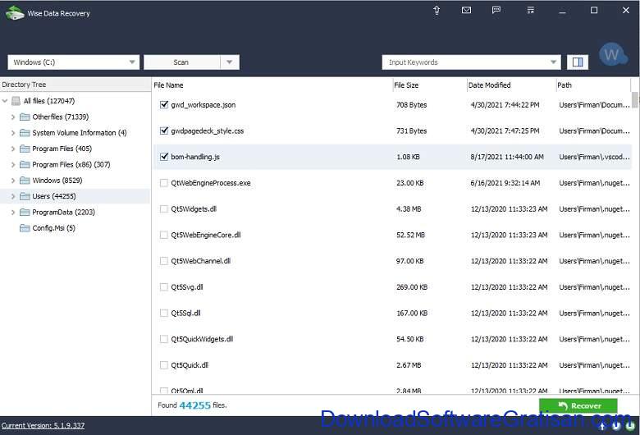Toggle the preview panel layout icon
Viewport: 640px width, 435px height.
pyautogui.click(x=578, y=62)
